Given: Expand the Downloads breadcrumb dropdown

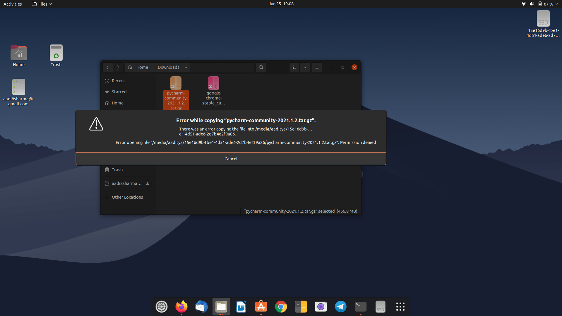Looking at the screenshot, I should pos(186,67).
